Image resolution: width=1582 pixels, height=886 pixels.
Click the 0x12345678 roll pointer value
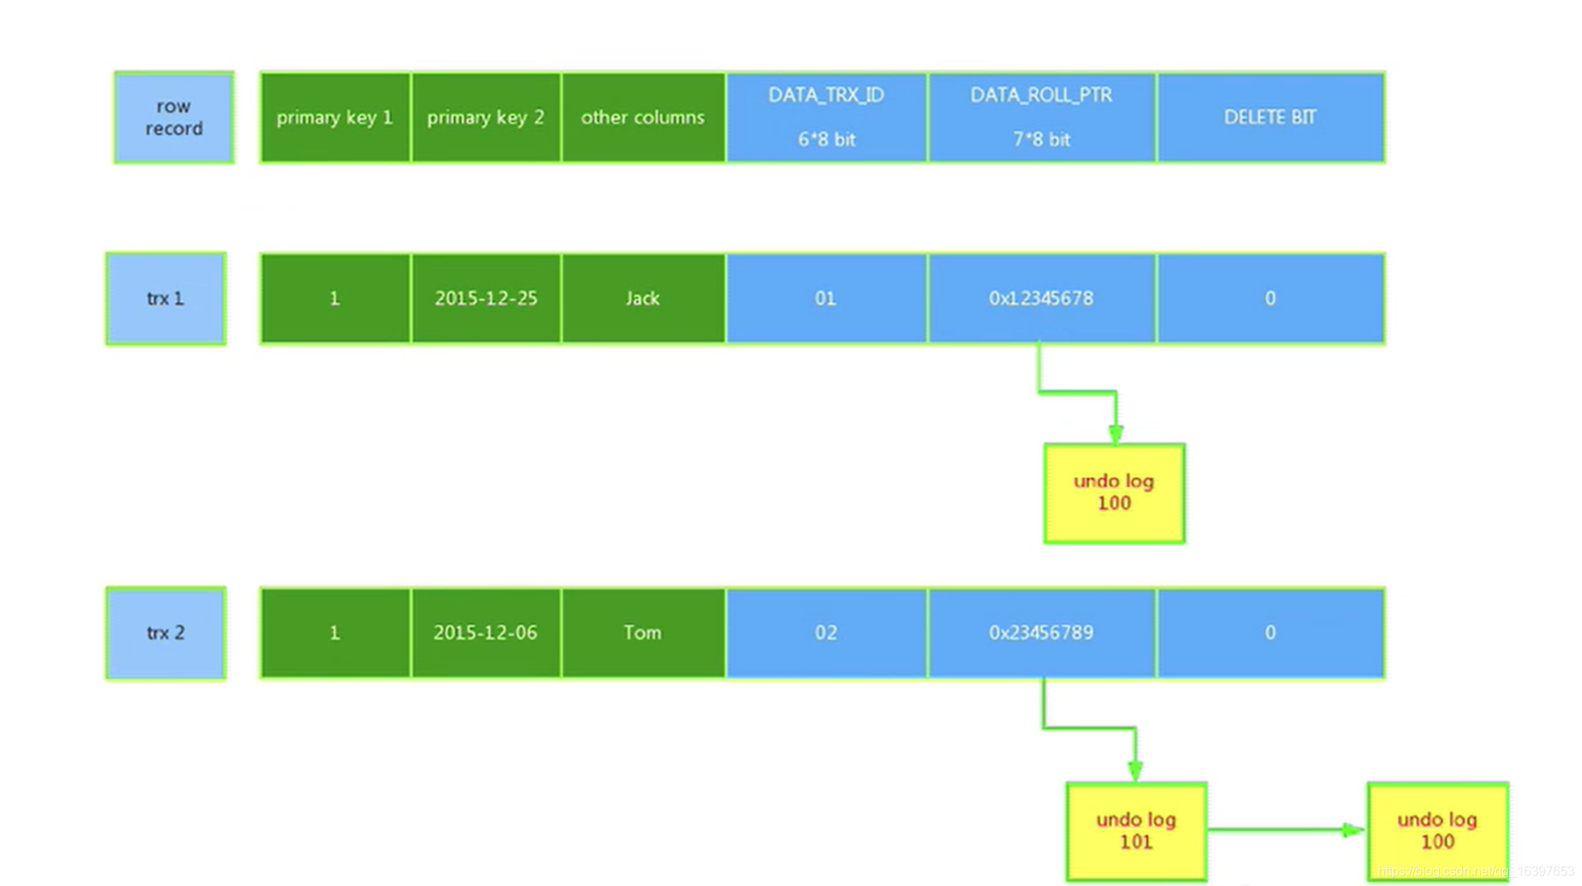[x=1040, y=297]
